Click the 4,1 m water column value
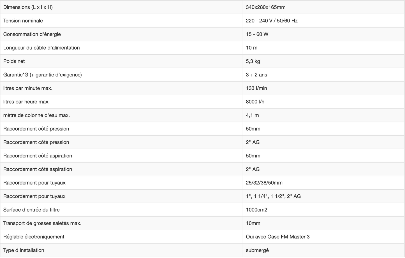405x258 pixels. [x=252, y=115]
